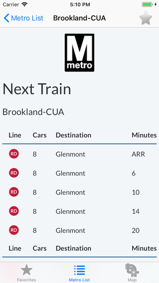Open the Favorites tab
The height and width of the screenshot is (283, 159).
coord(26,273)
